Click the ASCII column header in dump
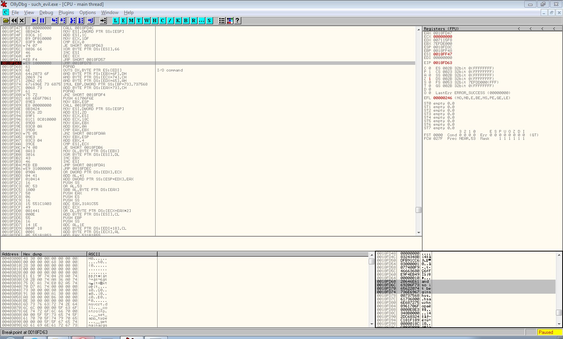This screenshot has width=563, height=339. pyautogui.click(x=122, y=254)
